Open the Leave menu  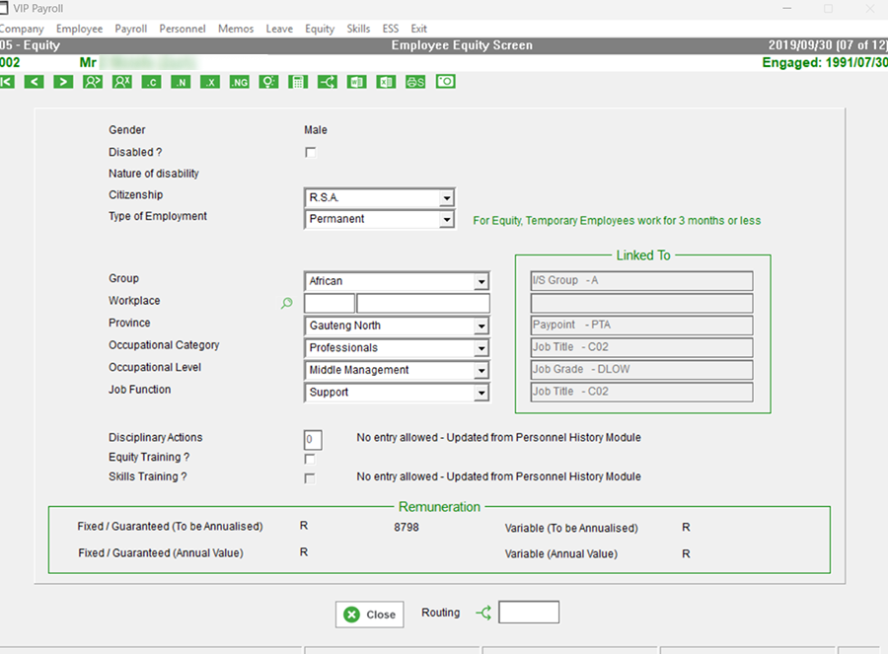[279, 29]
